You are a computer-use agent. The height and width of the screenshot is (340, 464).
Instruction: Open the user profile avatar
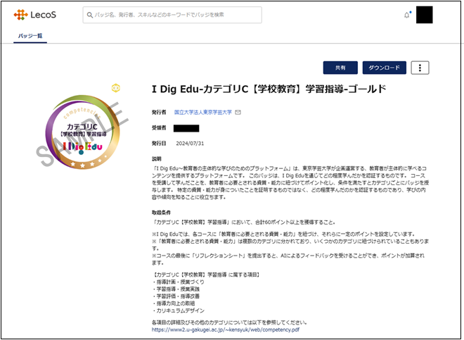click(425, 15)
